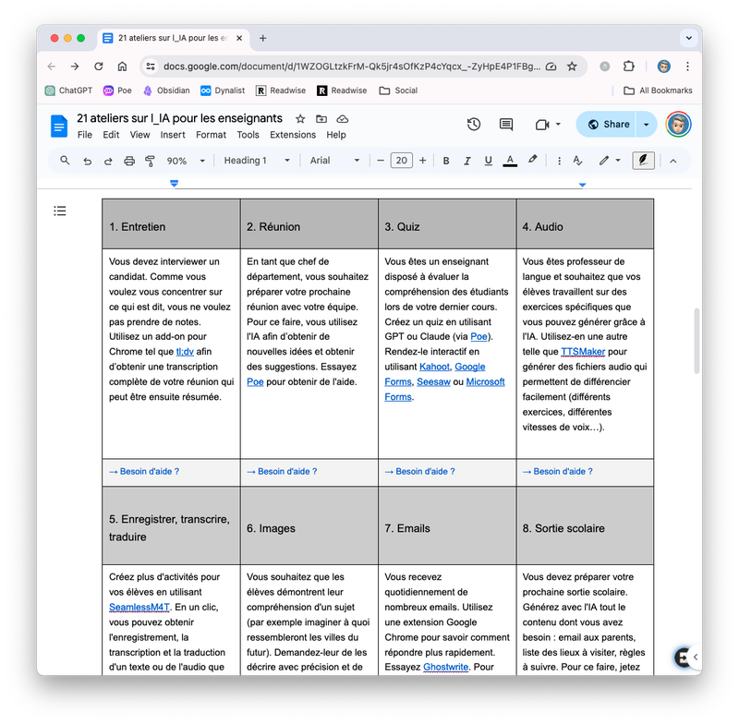Open the Arial font dropdown

click(x=334, y=161)
